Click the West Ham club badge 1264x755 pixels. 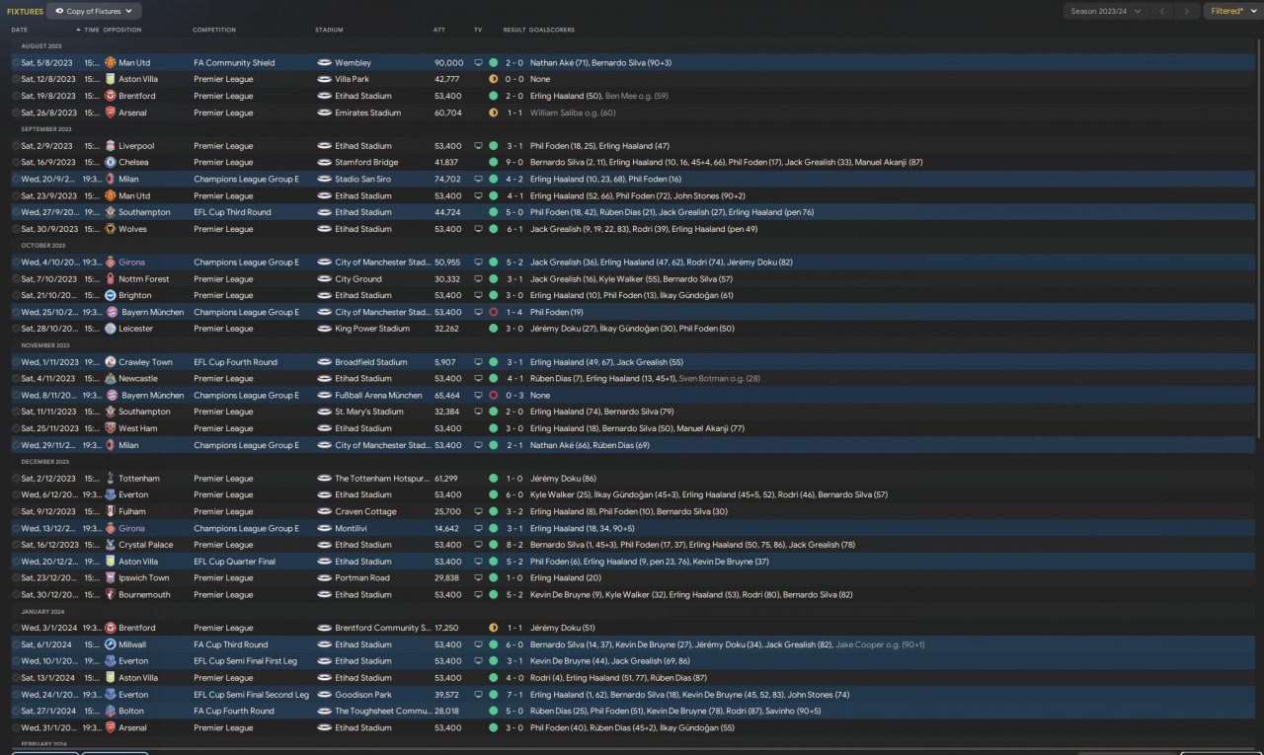coord(111,428)
